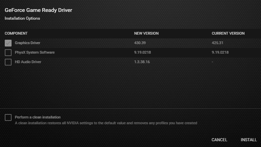
Task: Click the current version value 425.31
Action: pyautogui.click(x=217, y=43)
